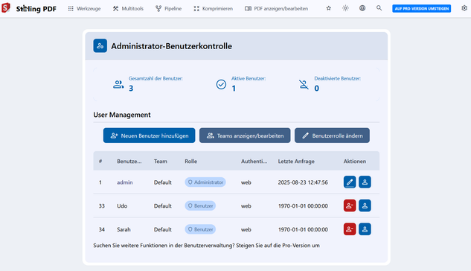
Task: Click the Administrator role badge
Action: (205, 182)
